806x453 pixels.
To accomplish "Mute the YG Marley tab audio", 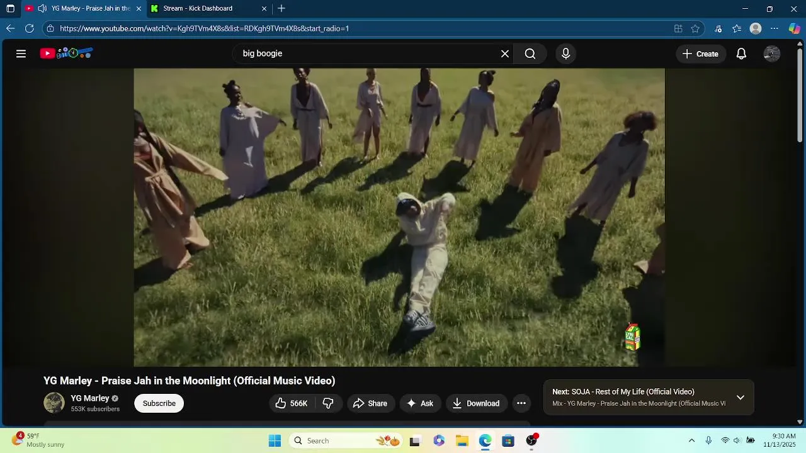I will [x=42, y=8].
